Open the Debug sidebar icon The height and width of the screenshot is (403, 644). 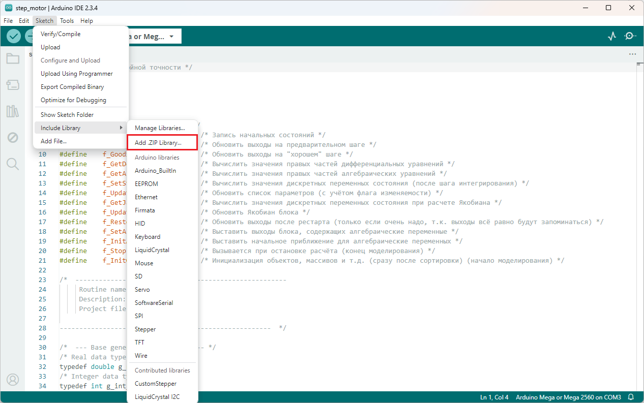click(13, 138)
